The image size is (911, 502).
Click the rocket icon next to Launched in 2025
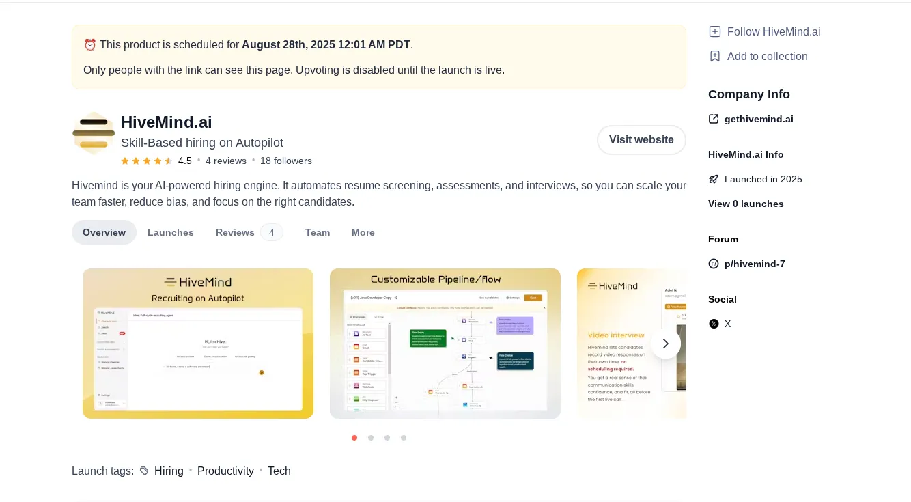coord(714,179)
